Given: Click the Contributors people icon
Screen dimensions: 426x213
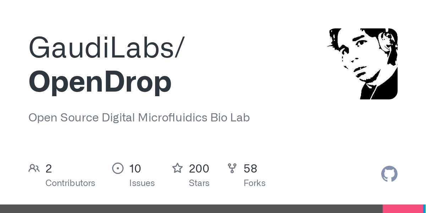Looking at the screenshot, I should 34,168.
